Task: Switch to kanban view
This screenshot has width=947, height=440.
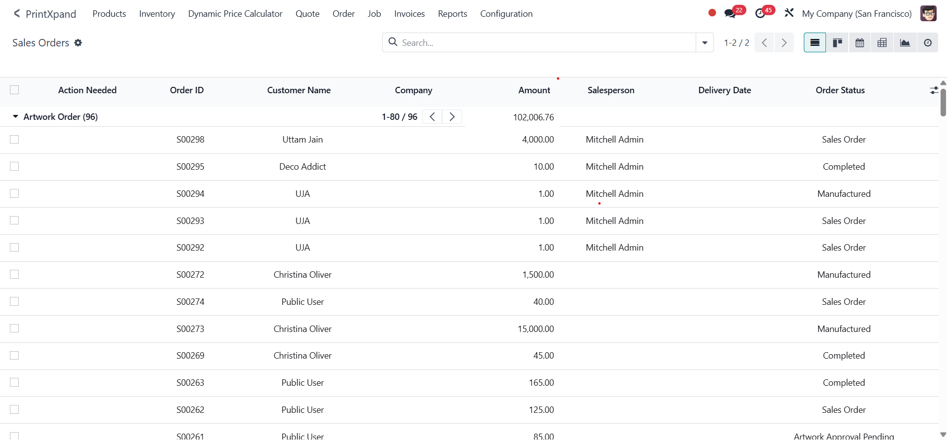Action: pos(837,43)
